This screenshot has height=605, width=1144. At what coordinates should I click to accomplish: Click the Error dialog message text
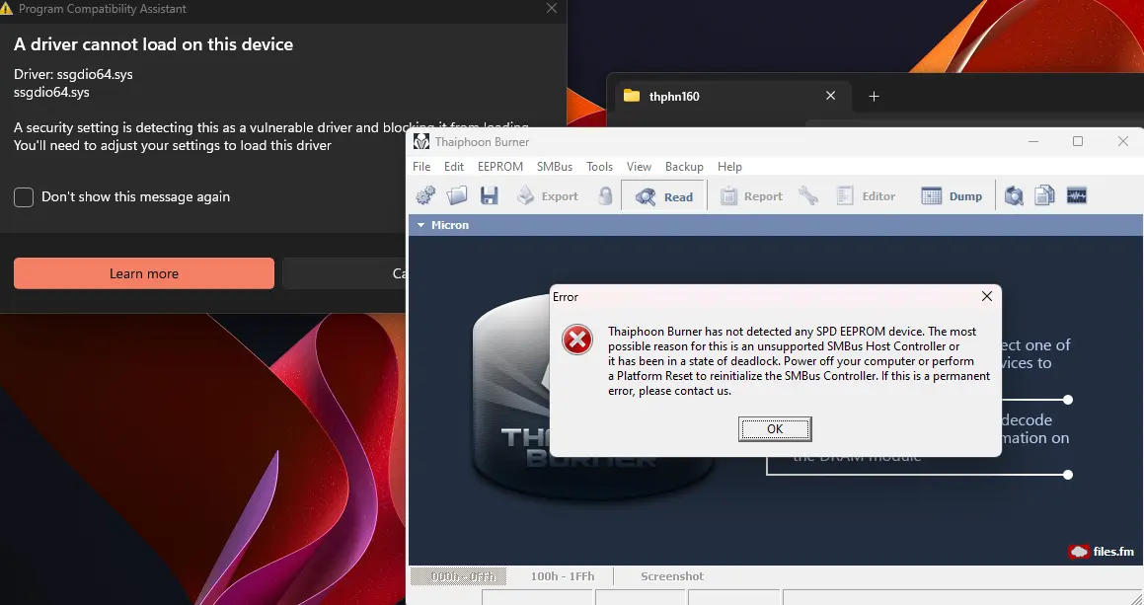click(799, 360)
